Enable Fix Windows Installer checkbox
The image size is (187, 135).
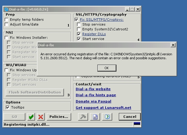pyautogui.click(x=6, y=38)
